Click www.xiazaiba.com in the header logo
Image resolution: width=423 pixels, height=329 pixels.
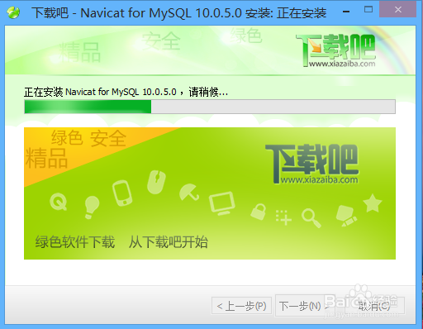(x=342, y=64)
